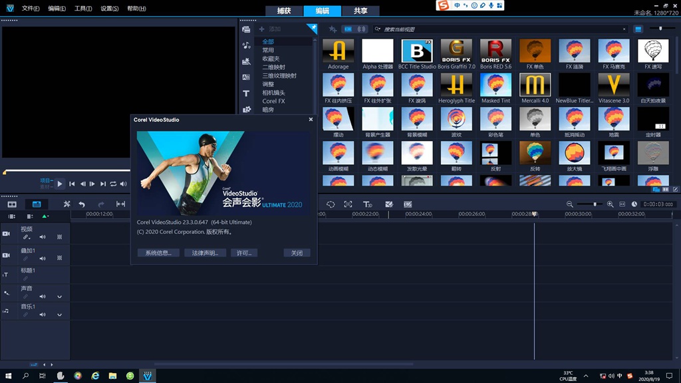
Task: Toggle repeat playback in preview
Action: 113,184
